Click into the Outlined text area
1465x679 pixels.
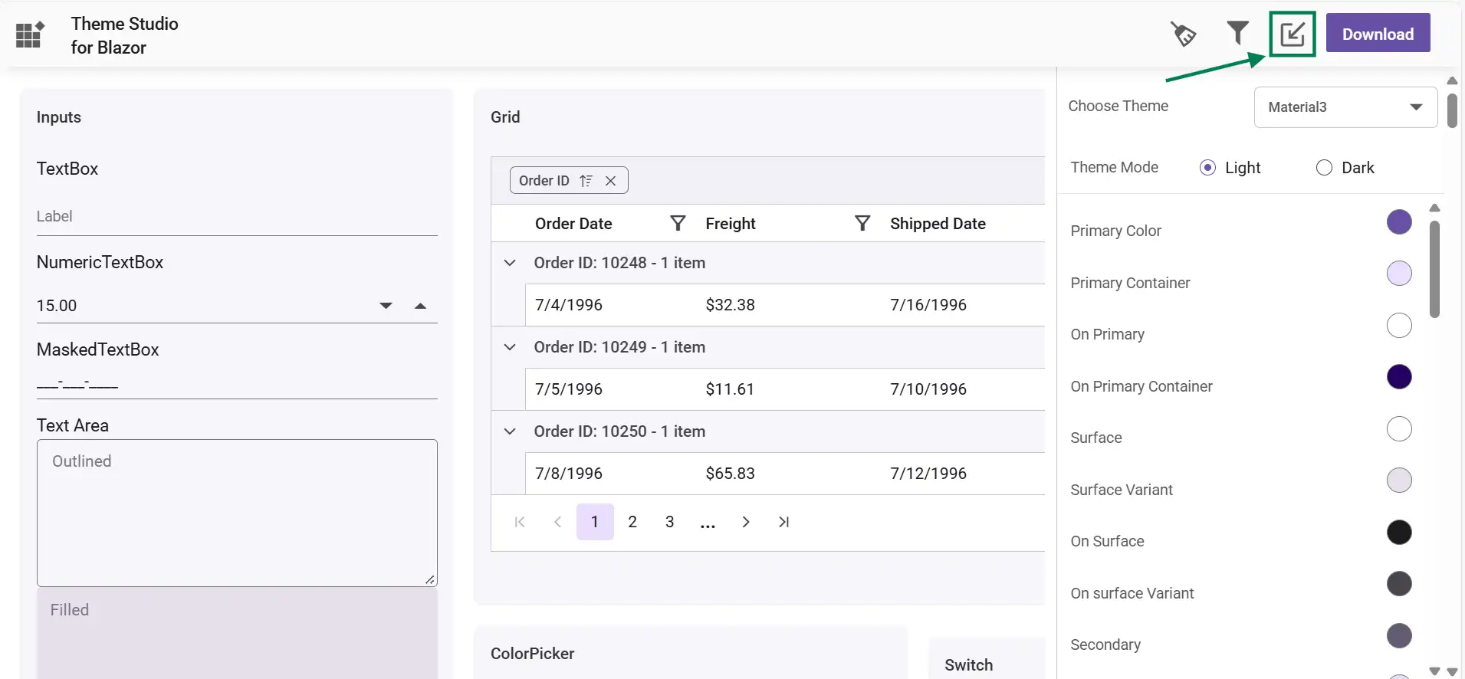coord(237,512)
